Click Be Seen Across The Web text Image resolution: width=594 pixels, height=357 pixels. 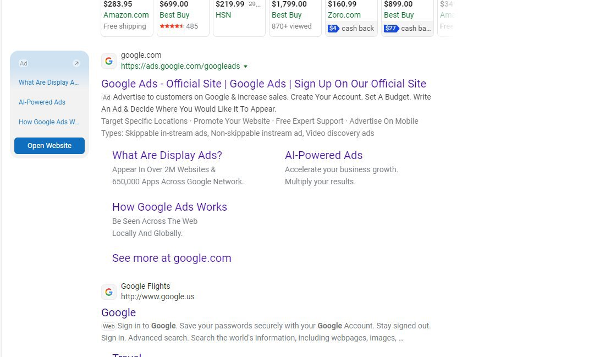tap(155, 221)
